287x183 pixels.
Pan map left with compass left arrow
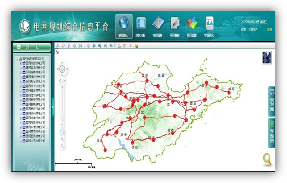point(58,69)
